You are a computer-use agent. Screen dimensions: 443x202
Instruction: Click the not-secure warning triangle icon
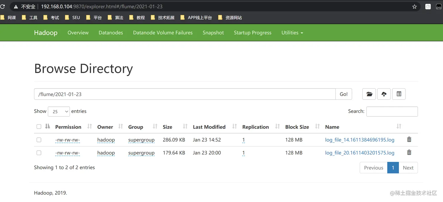(x=16, y=6)
